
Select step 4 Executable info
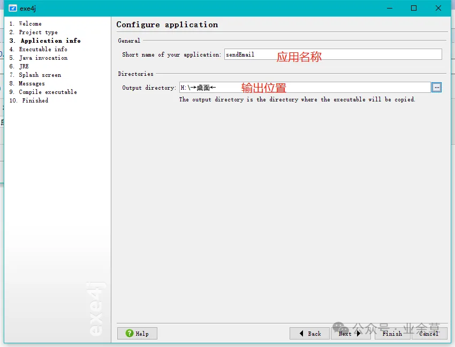[39, 49]
